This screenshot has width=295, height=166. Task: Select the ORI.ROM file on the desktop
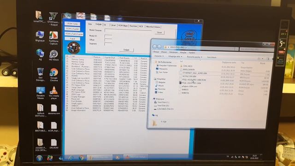54,144
